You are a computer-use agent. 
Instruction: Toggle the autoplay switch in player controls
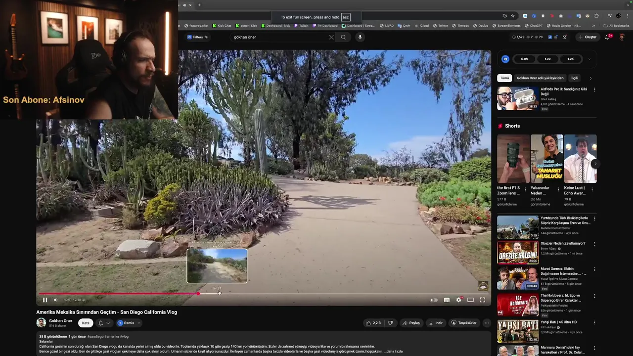(434, 300)
